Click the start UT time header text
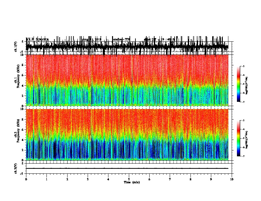Viewport: 261px width, 201px height. [159, 39]
